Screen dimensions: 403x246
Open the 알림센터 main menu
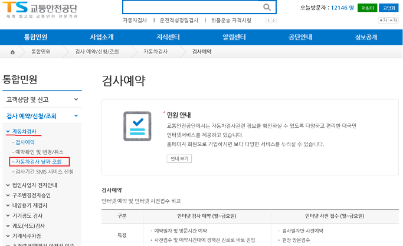pos(234,37)
